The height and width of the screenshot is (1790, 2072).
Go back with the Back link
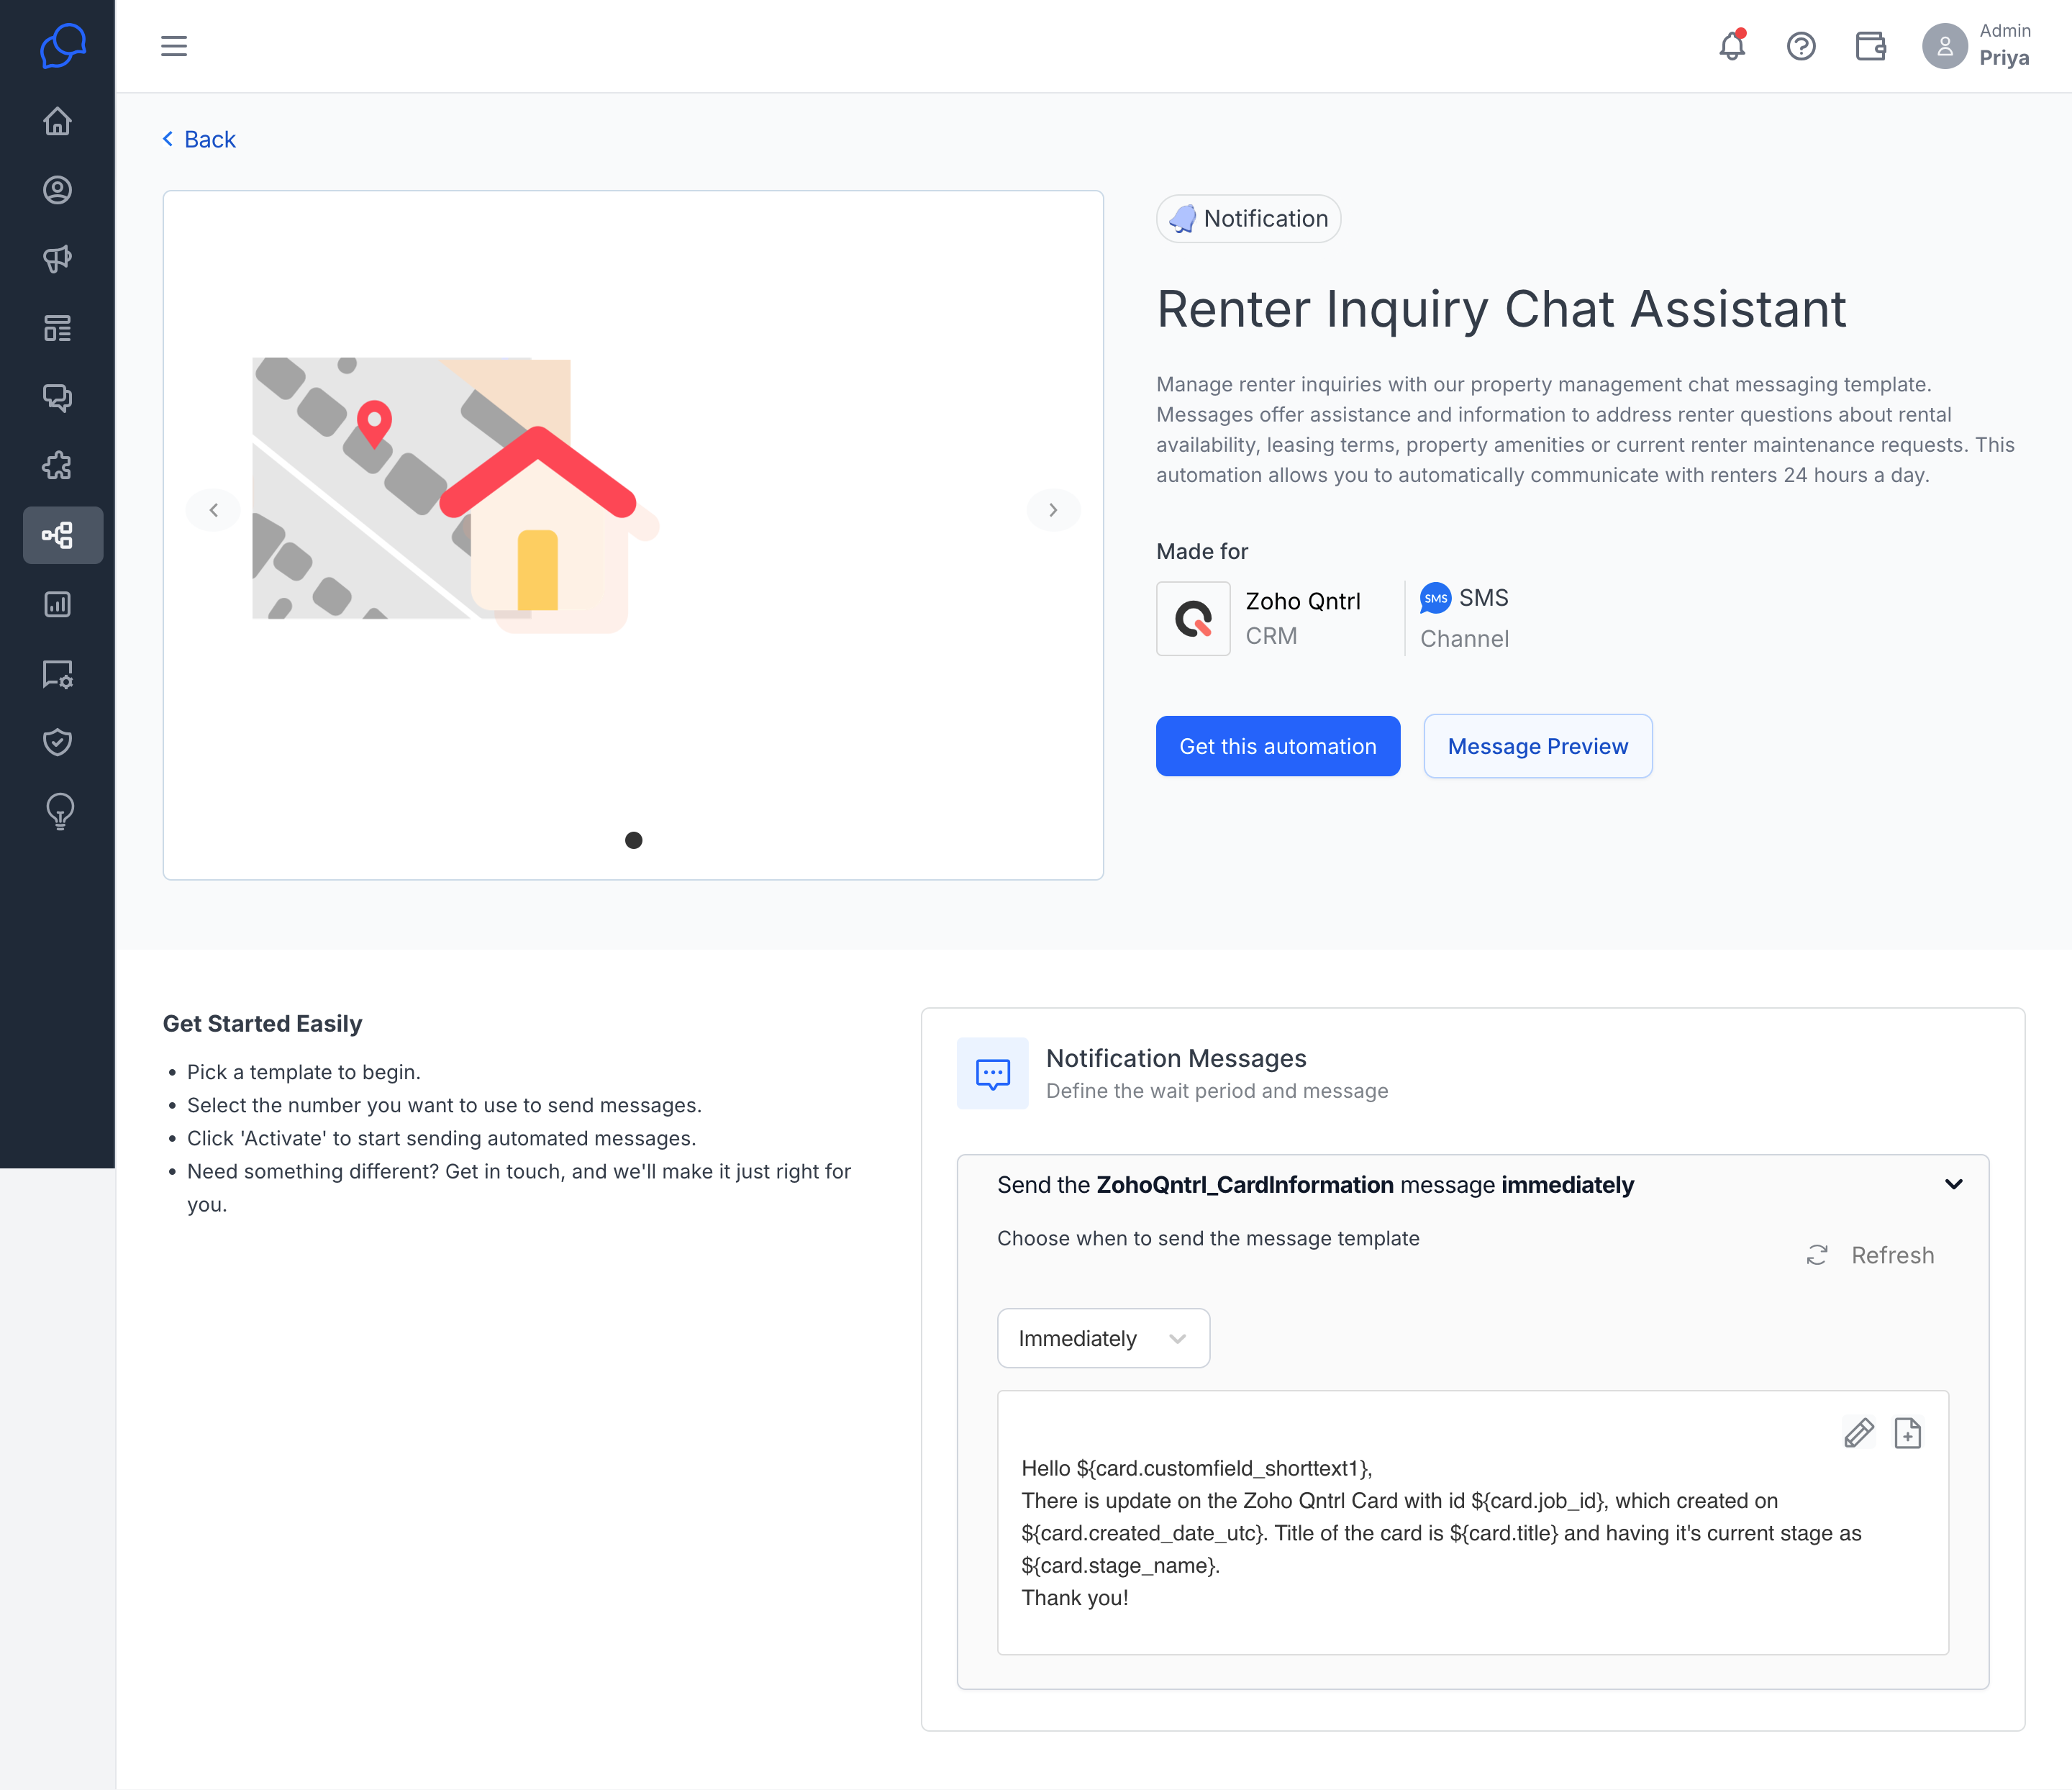[199, 139]
